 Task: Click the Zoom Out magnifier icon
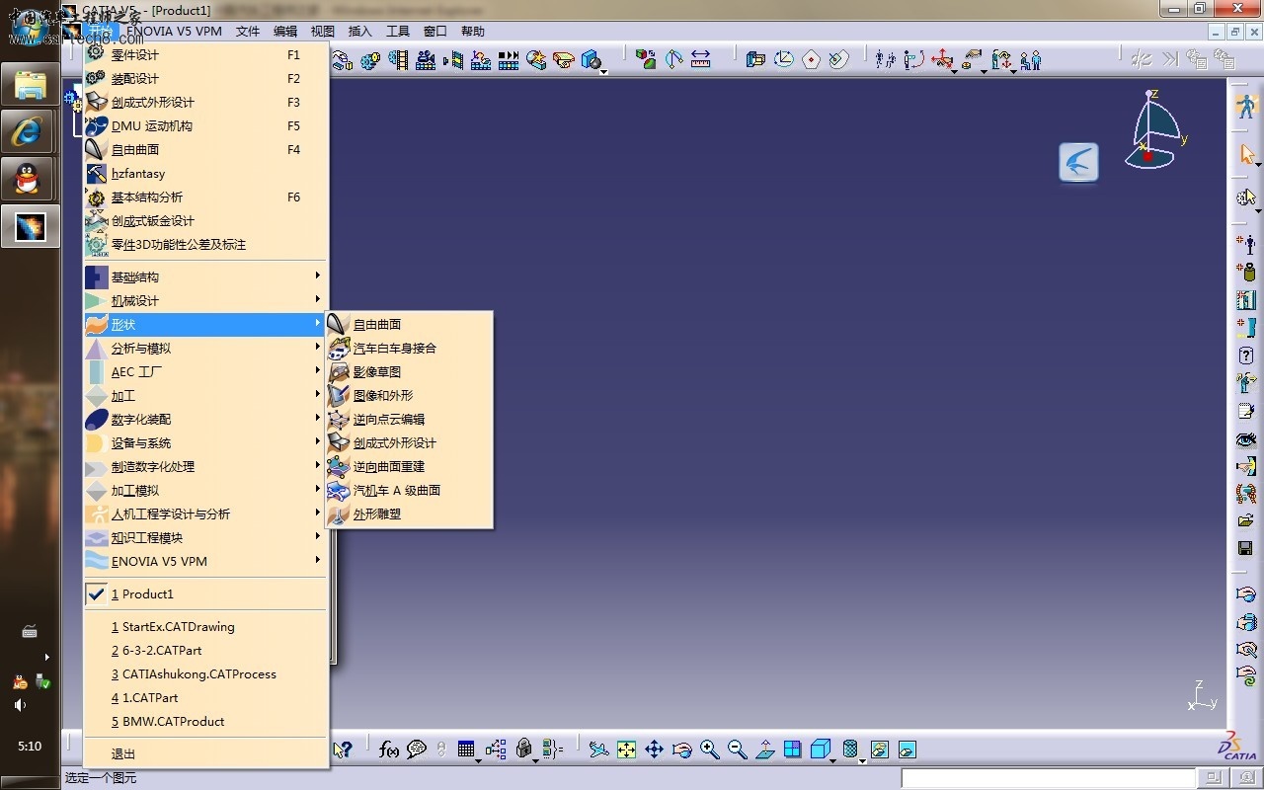click(x=737, y=750)
